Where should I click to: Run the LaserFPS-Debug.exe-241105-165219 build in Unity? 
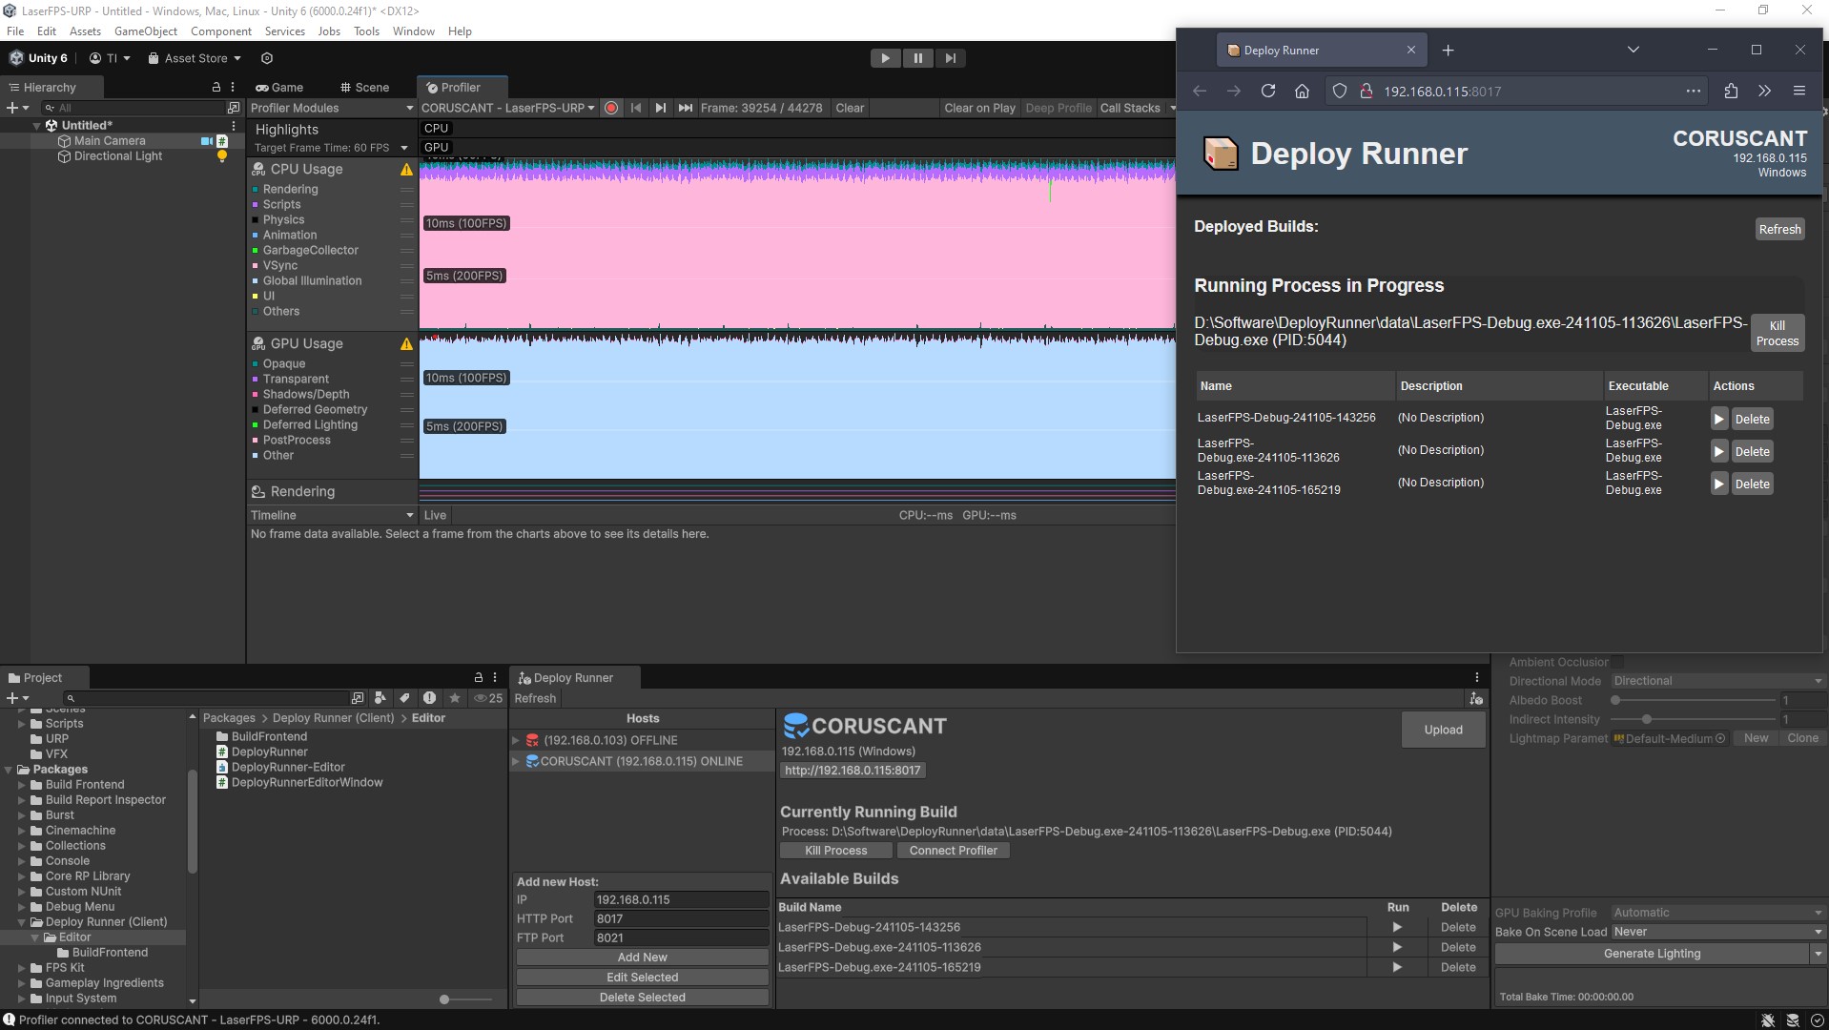(1397, 967)
